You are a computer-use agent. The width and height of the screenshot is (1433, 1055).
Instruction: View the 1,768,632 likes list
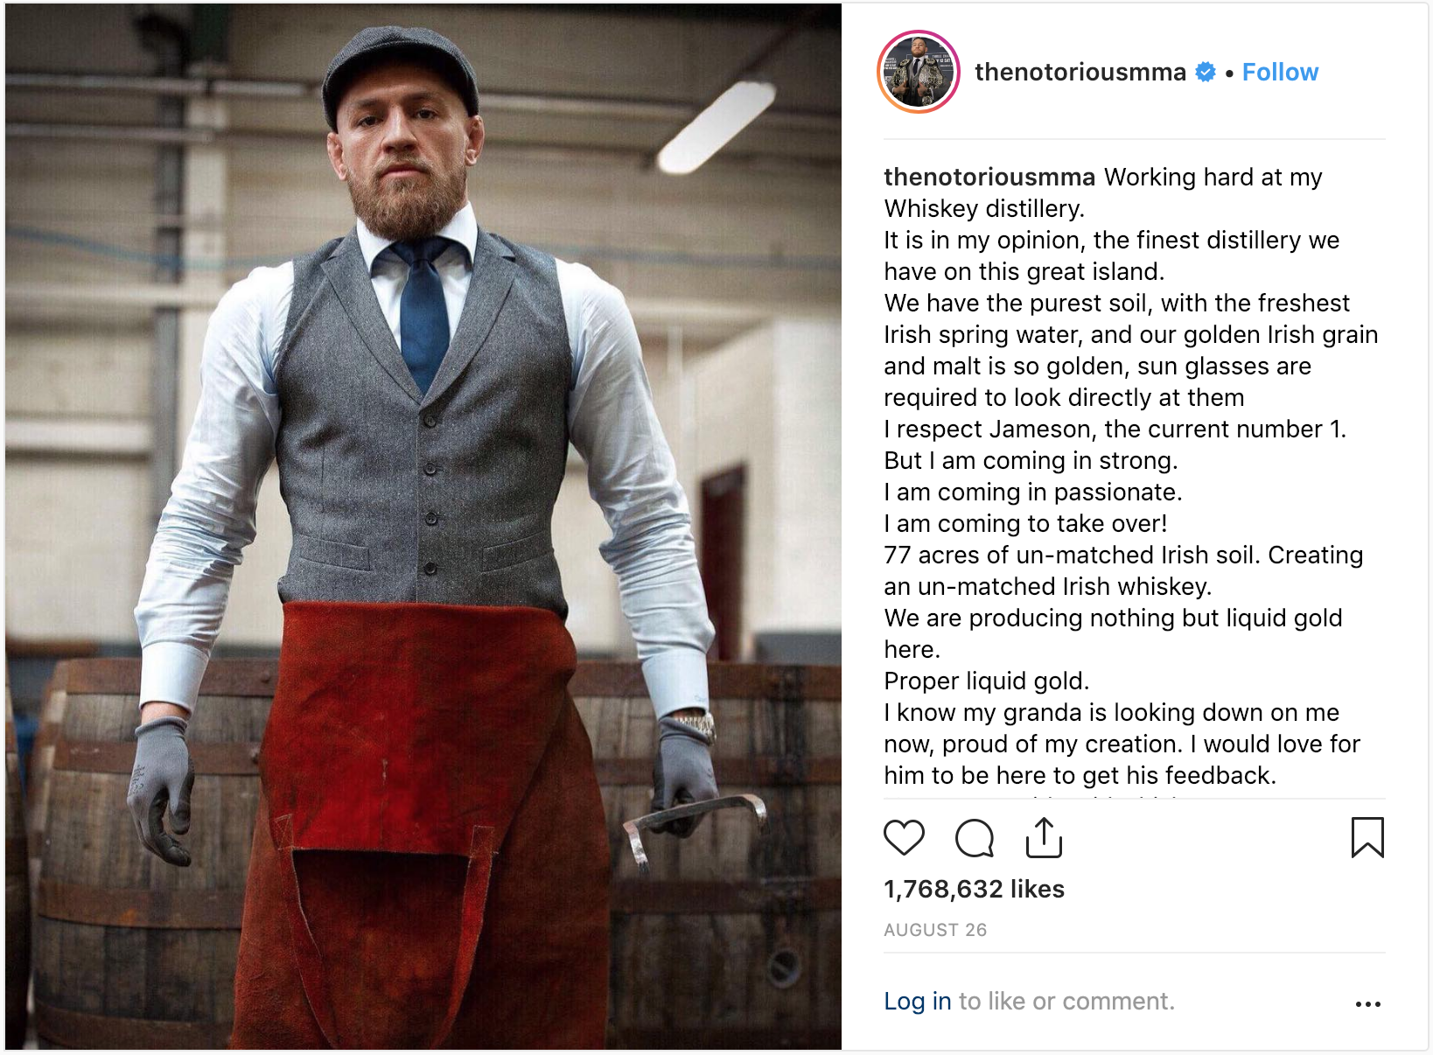[974, 889]
